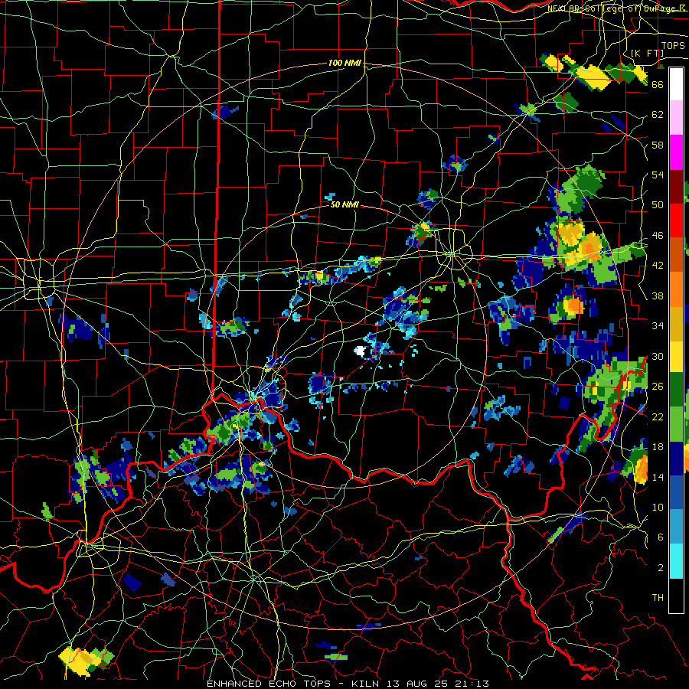Click the "66" legend value
The height and width of the screenshot is (689, 689).
coord(658,84)
